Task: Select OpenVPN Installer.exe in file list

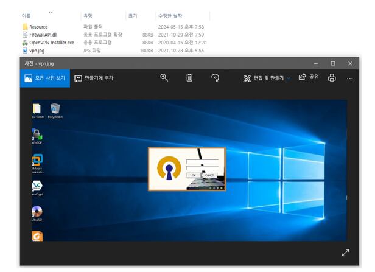Action: 51,43
